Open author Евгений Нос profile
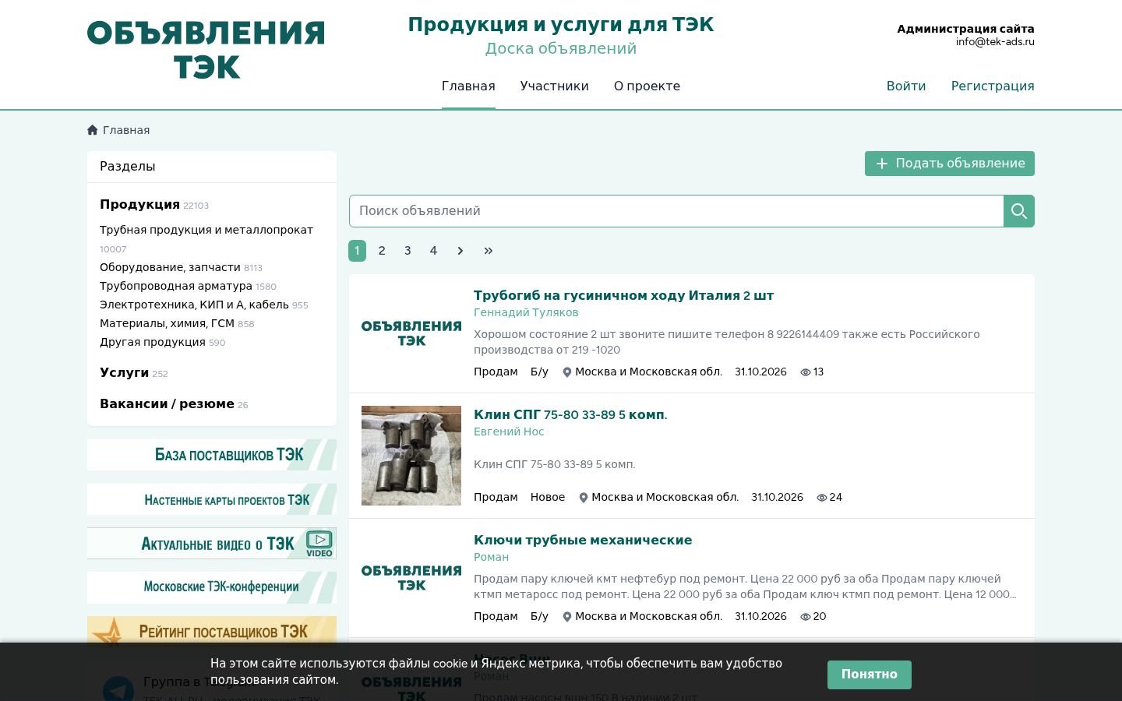 [x=509, y=432]
